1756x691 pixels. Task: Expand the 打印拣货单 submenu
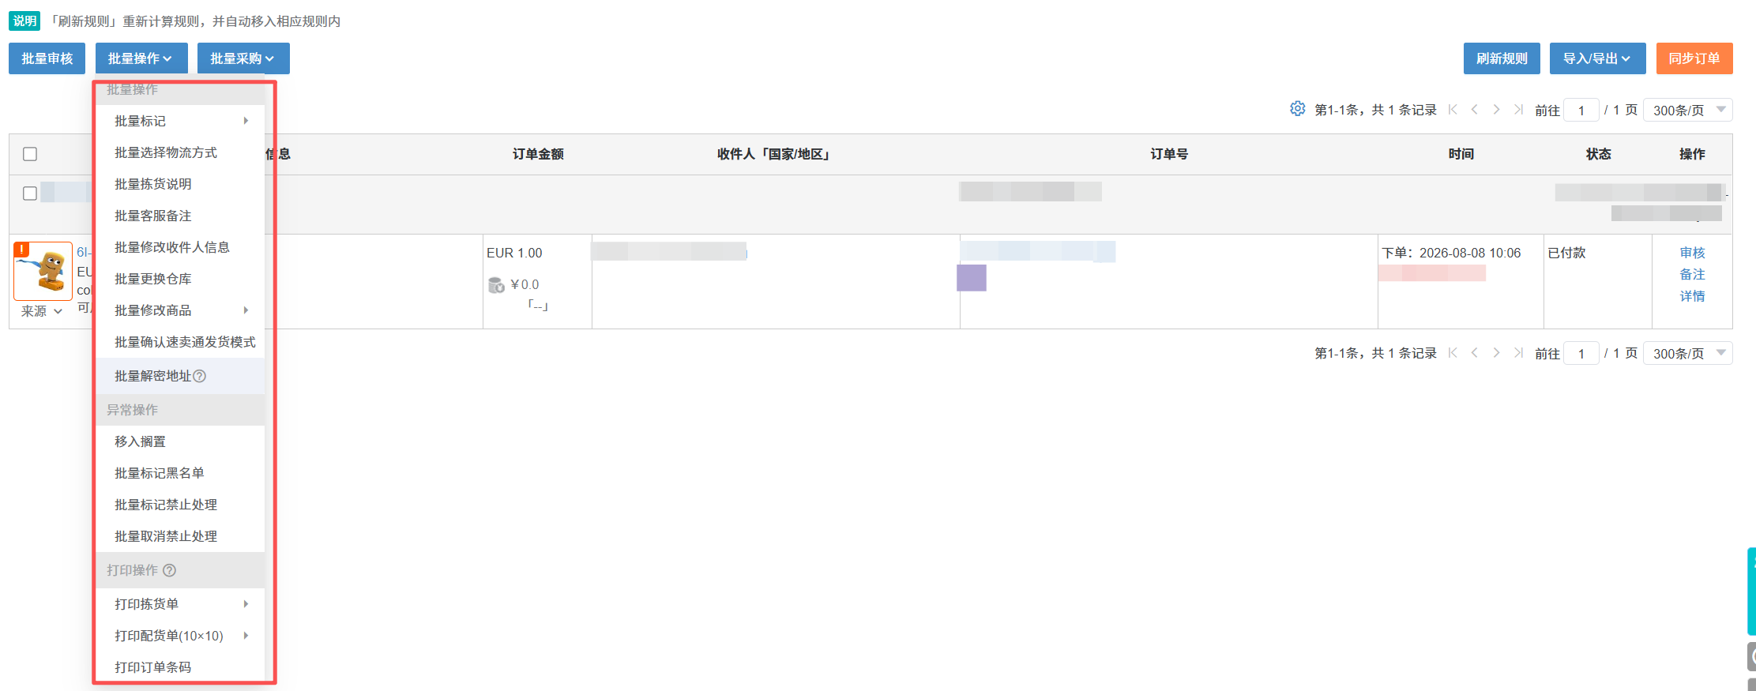180,604
